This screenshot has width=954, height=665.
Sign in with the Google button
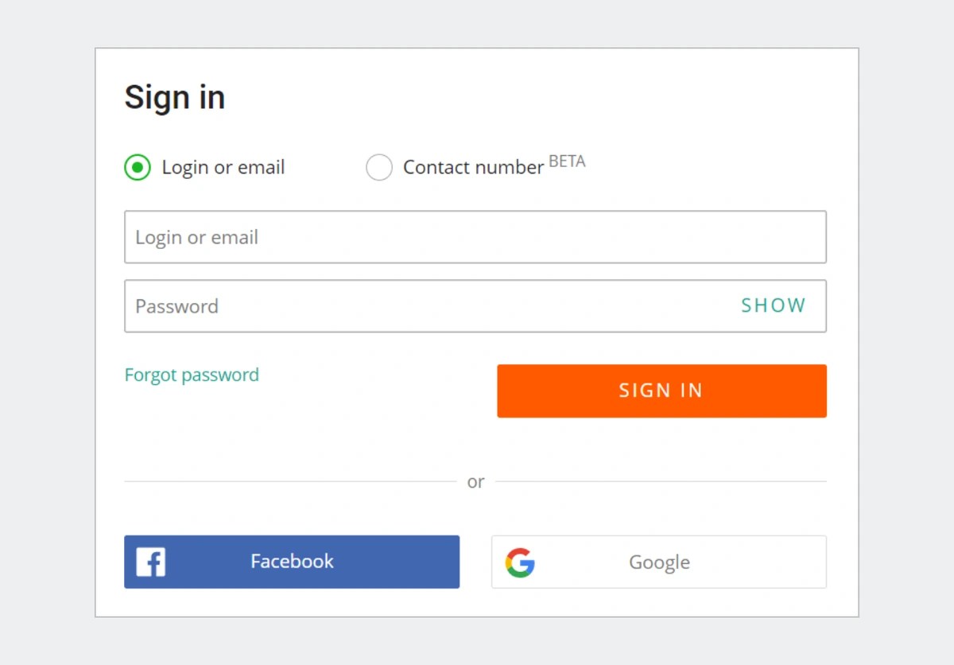point(659,562)
